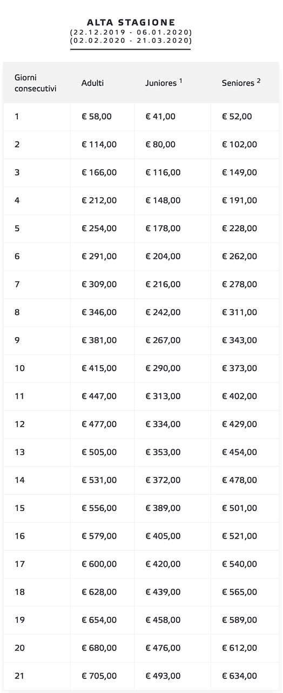283x693 pixels.
Task: Click the Giorni consecutivi header cell
Action: (36, 83)
